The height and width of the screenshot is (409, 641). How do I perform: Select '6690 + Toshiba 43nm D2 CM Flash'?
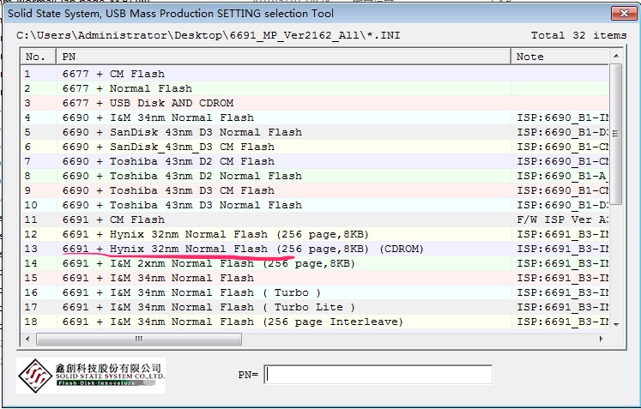pyautogui.click(x=315, y=161)
